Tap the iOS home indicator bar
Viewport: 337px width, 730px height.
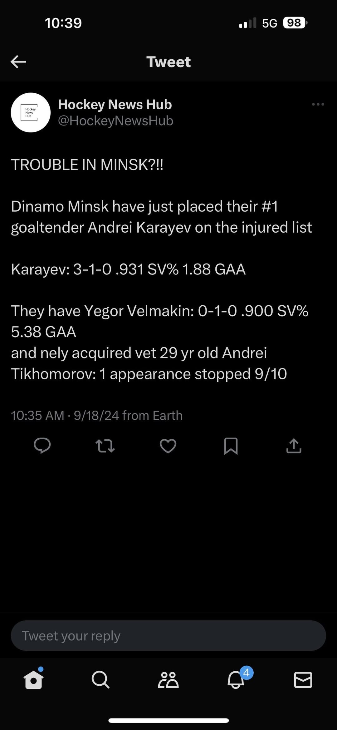click(x=168, y=720)
